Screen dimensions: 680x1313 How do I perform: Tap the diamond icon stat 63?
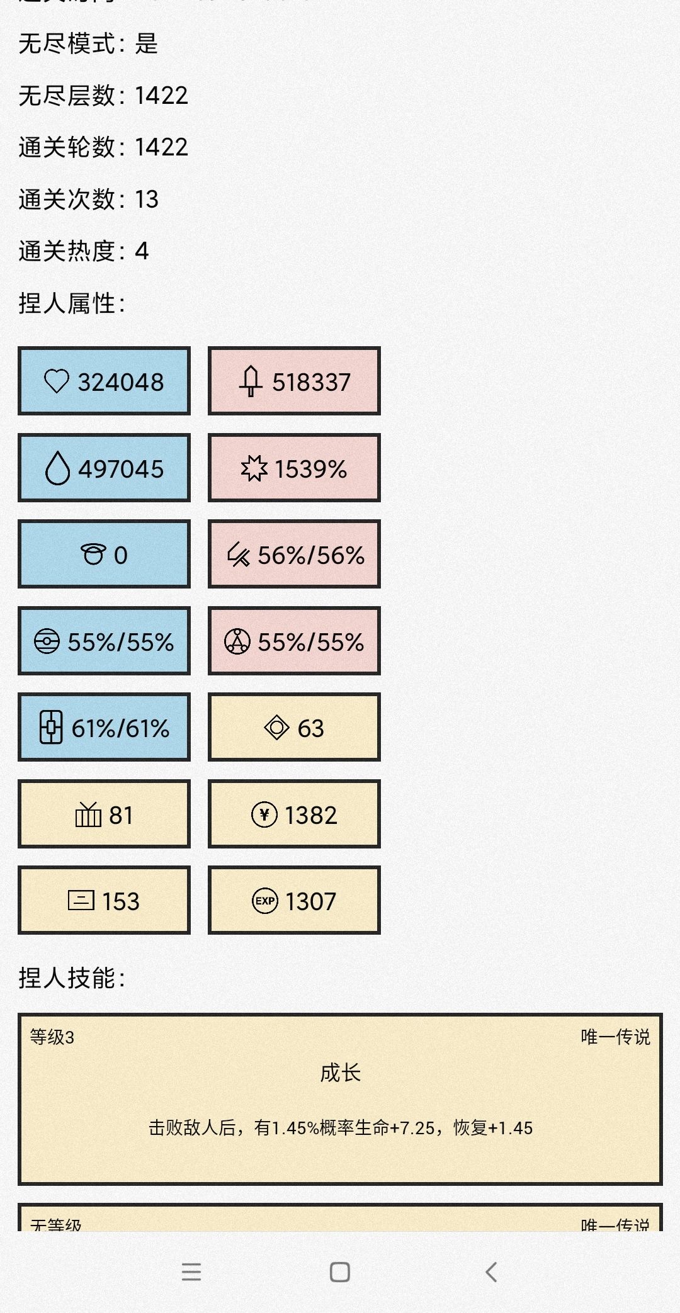[x=294, y=727]
